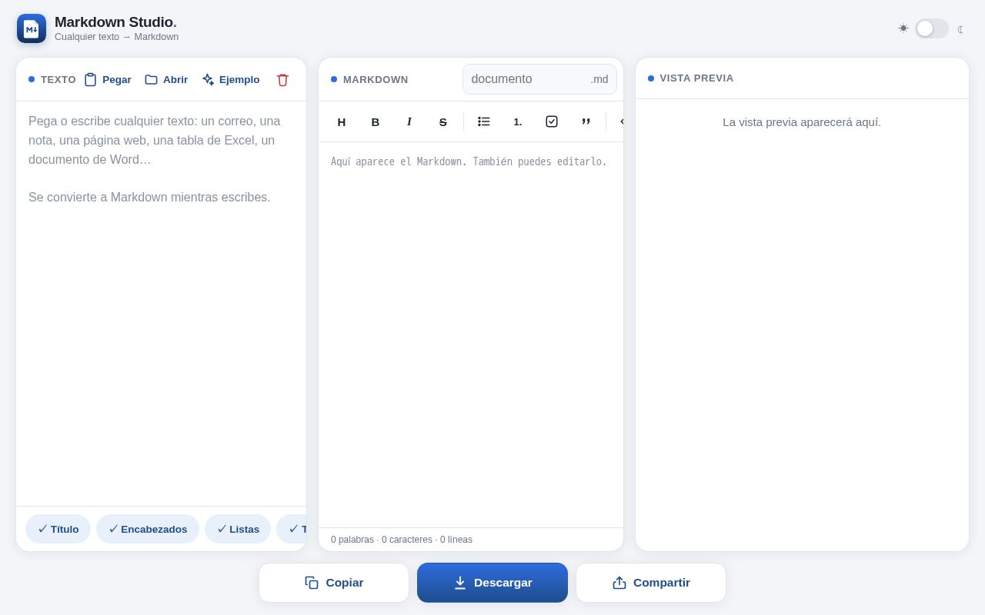
Task: Click the Markdown Studio logo icon
Action: 32,28
